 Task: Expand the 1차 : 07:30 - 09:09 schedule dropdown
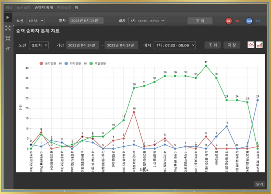coord(174,45)
